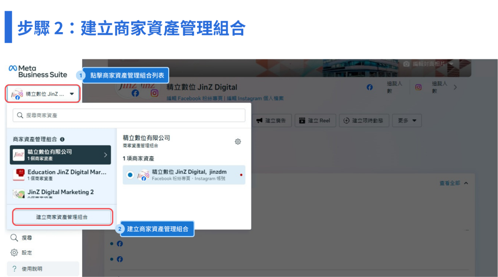Click the 建立商家資產管理組合 button

tap(62, 217)
